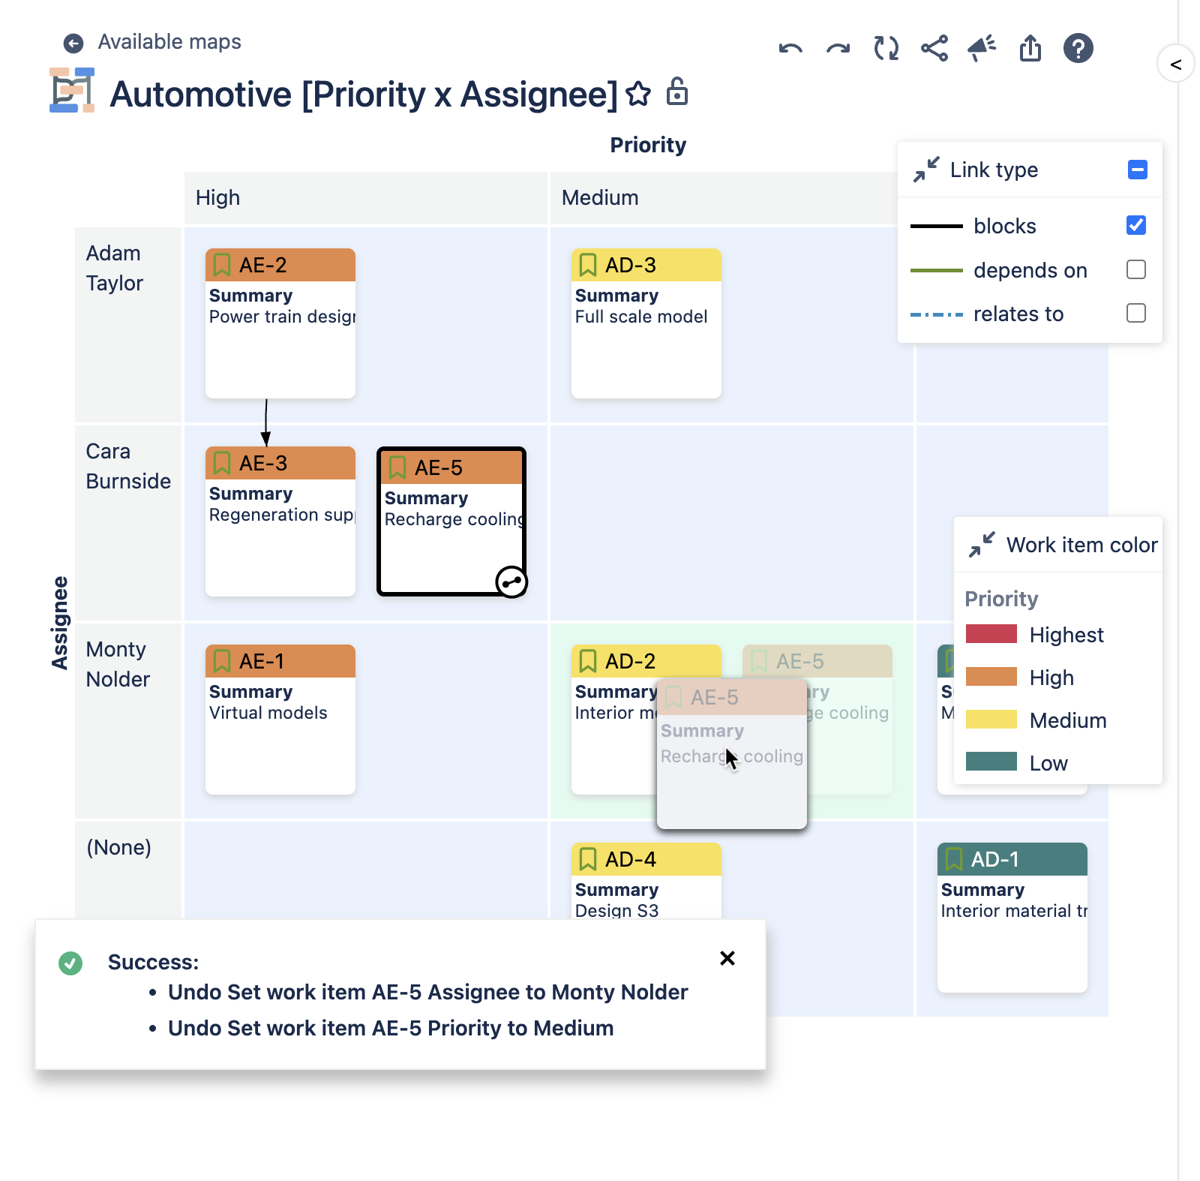The image size is (1200, 1181).
Task: Collapse the right sidebar with the chevron
Action: tap(1174, 64)
